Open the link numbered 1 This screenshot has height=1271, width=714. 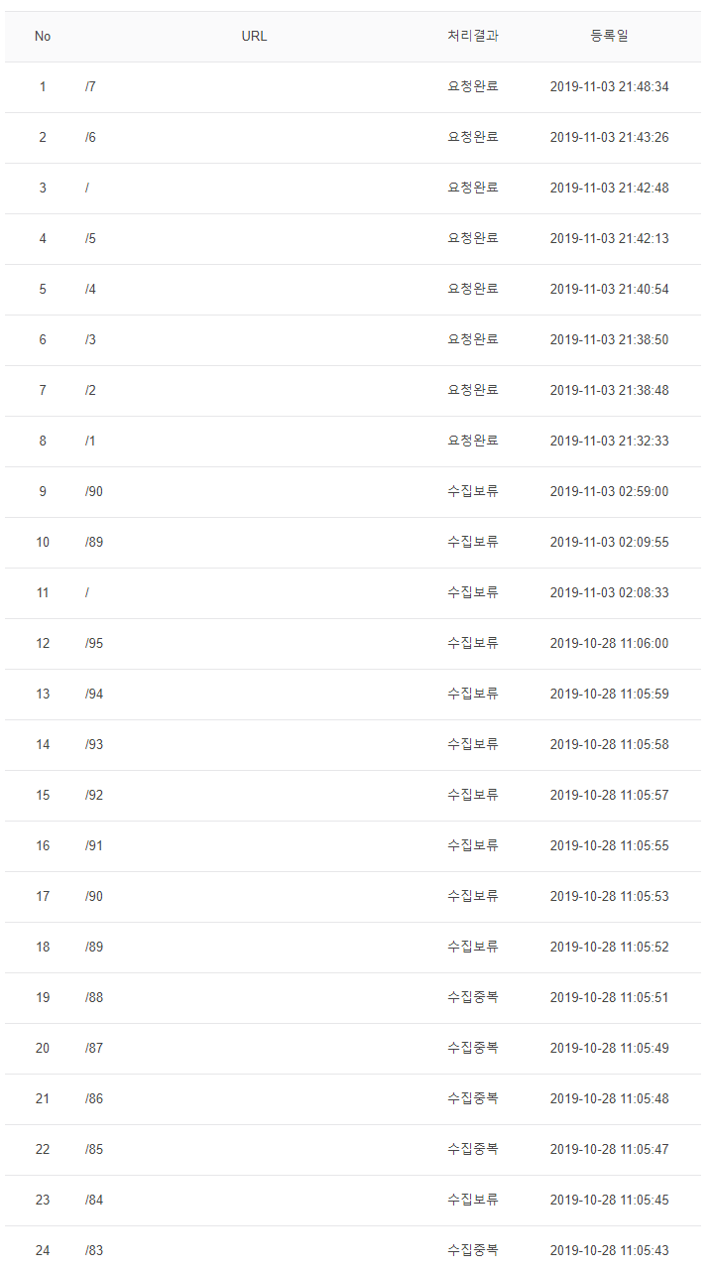42,86
